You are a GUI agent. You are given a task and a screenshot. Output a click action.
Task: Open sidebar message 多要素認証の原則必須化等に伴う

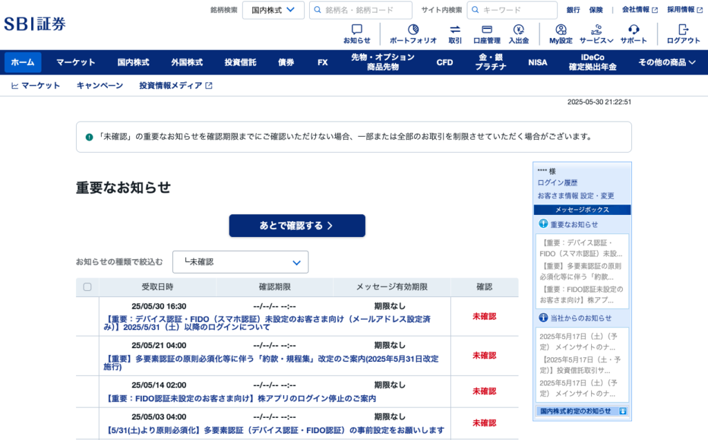click(x=581, y=271)
